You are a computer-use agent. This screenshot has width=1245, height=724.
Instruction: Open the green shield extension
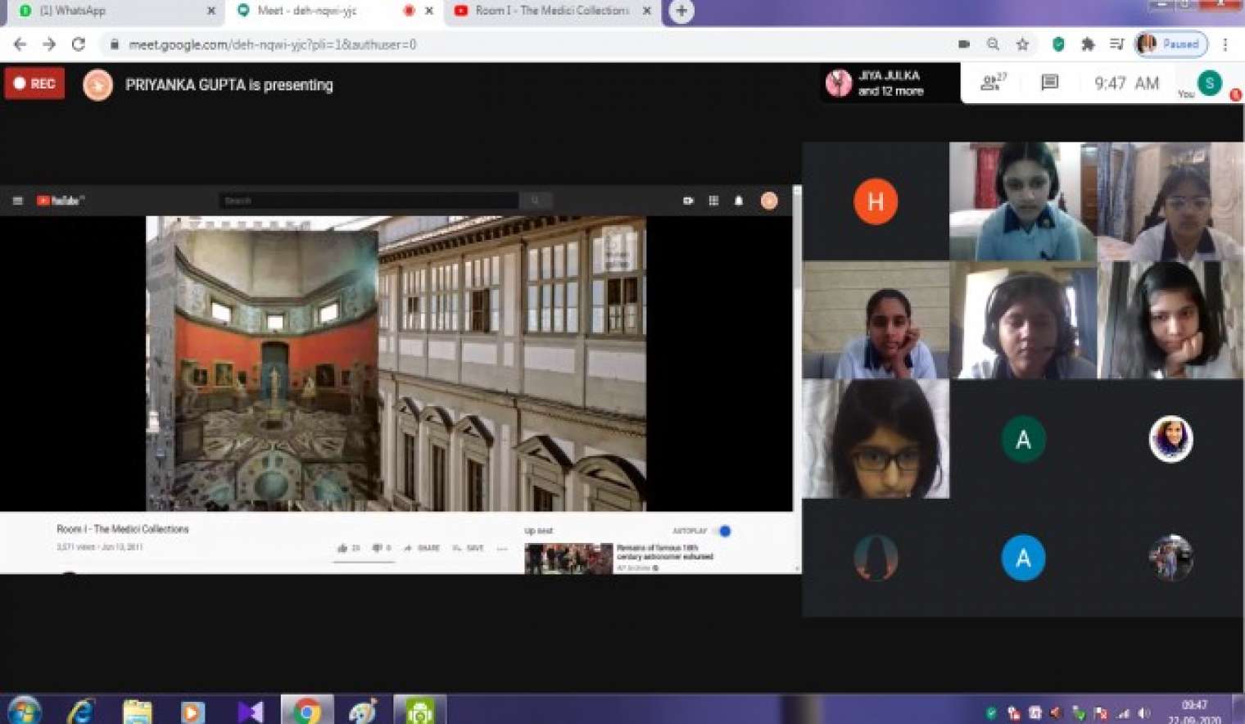pyautogui.click(x=1058, y=44)
